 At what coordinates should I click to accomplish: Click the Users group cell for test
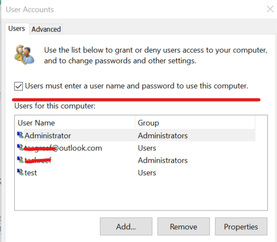pyautogui.click(x=147, y=173)
